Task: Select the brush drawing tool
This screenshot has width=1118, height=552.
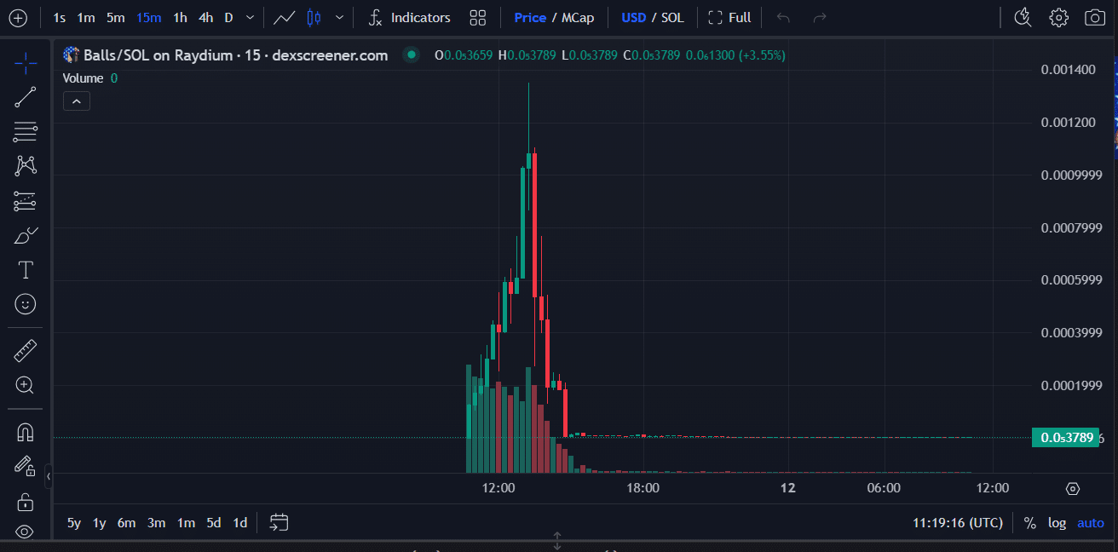Action: tap(26, 236)
